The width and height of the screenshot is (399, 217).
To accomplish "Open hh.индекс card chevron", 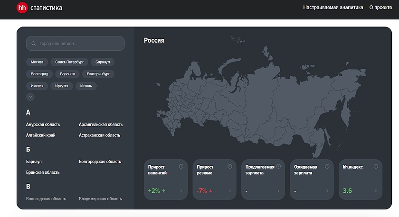I will [375, 191].
